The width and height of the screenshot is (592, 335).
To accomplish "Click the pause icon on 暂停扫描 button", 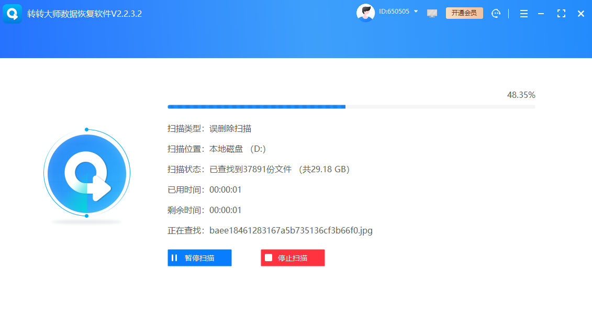I will pos(174,258).
